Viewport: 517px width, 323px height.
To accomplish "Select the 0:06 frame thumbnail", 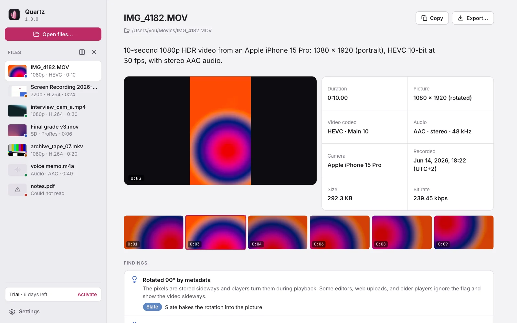I will click(340, 232).
